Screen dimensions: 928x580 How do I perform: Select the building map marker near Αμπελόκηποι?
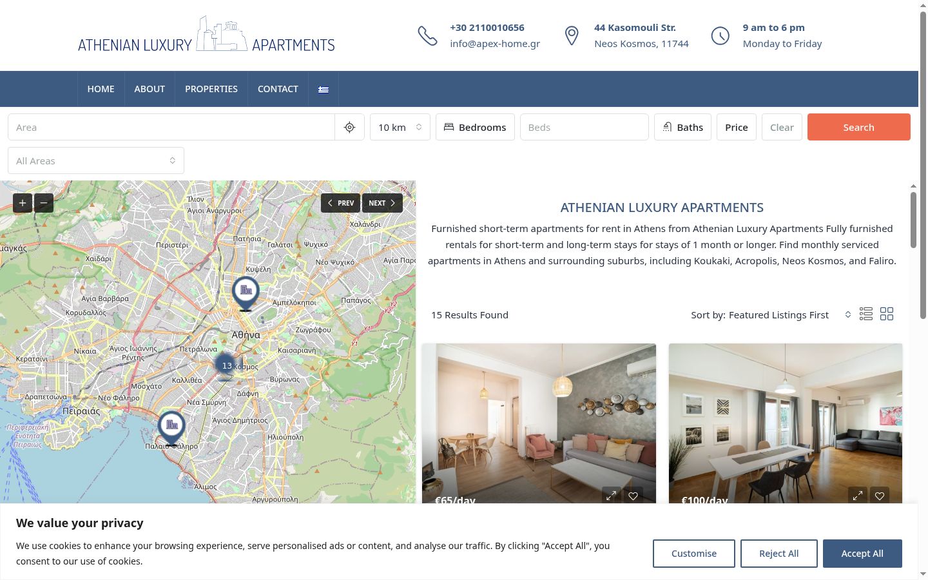246,293
